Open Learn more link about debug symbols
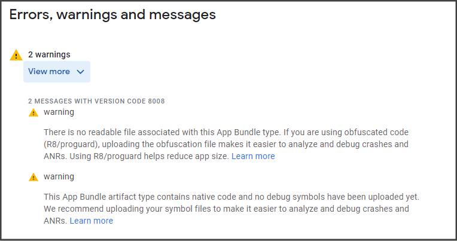This screenshot has width=457, height=241. coord(91,221)
